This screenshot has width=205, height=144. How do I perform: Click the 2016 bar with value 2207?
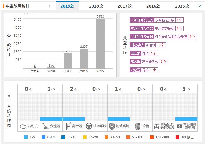click(x=84, y=58)
